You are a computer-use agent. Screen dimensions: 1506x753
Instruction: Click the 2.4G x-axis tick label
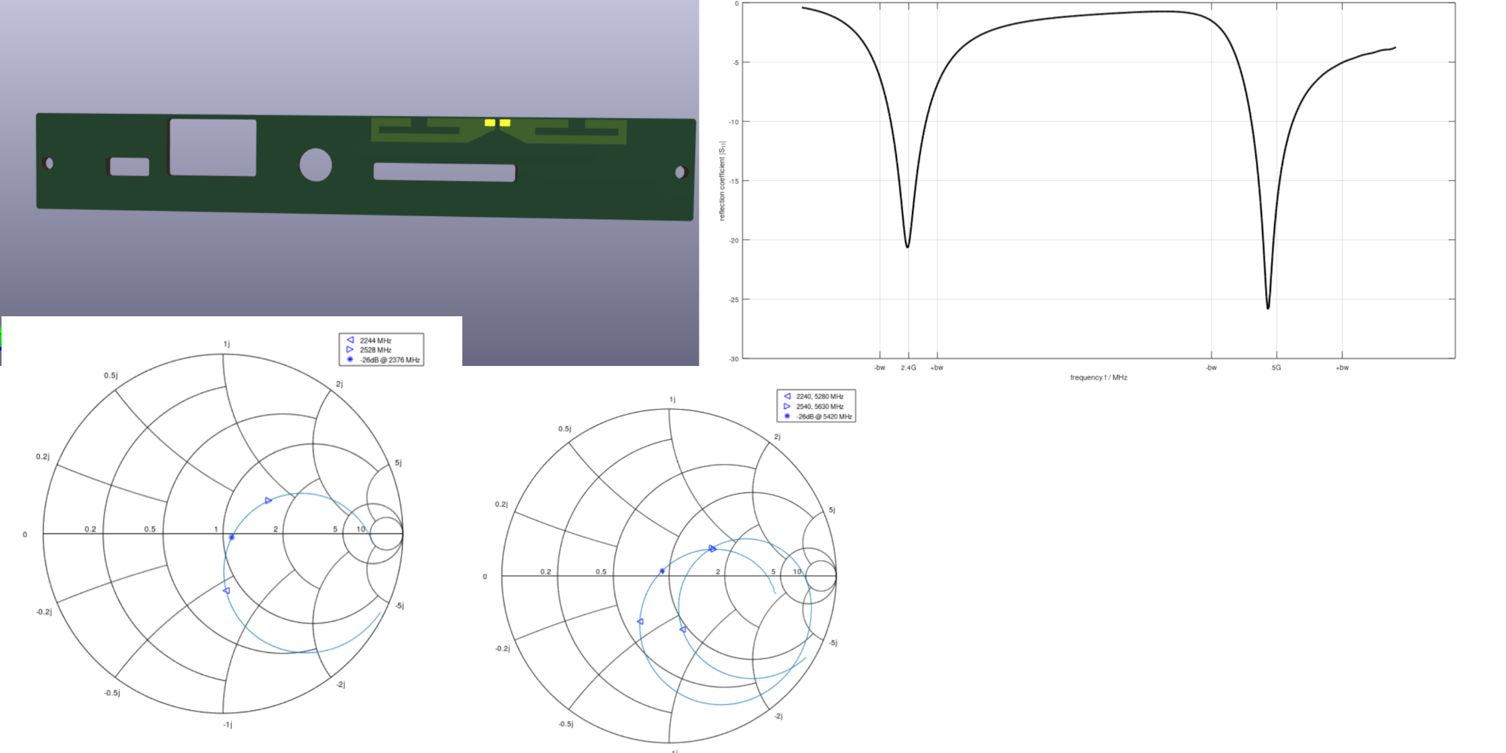click(908, 367)
